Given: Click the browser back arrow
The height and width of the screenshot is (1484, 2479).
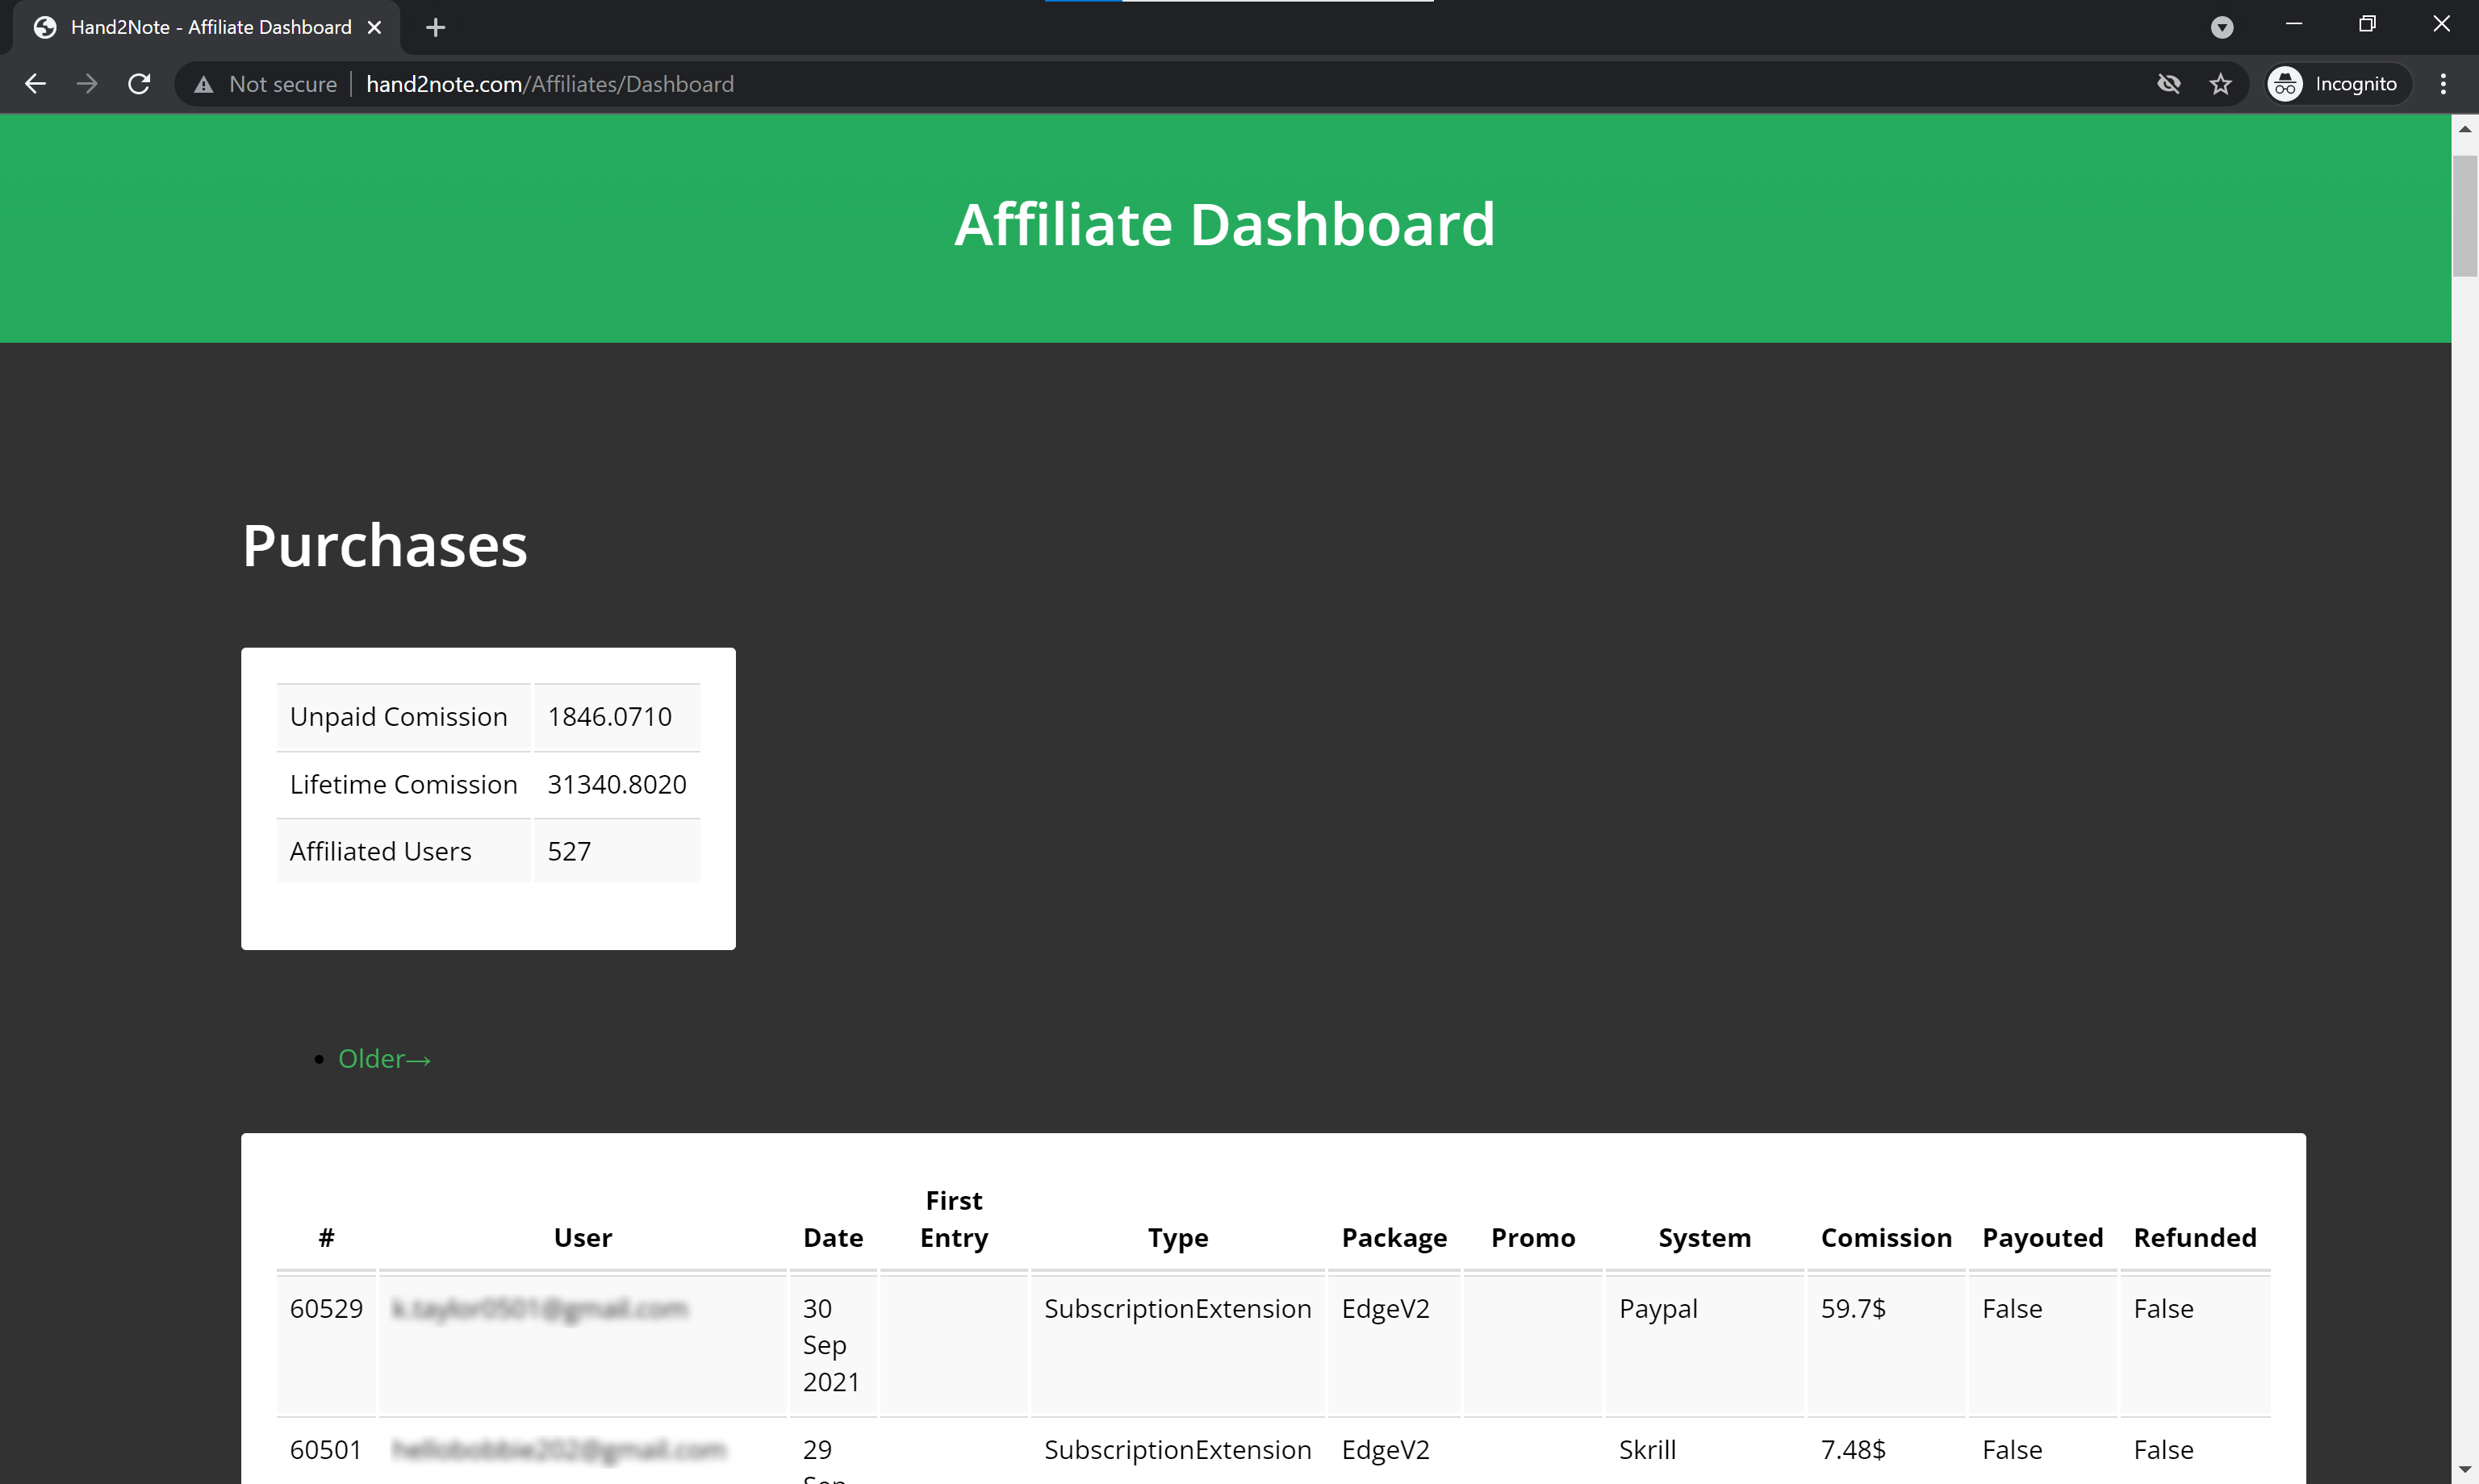Looking at the screenshot, I should click(35, 84).
